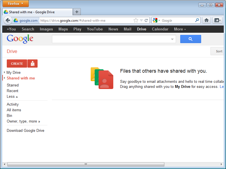This screenshot has width=226, height=169.
Task: Click the magnifier in the browser search box
Action: pyautogui.click(x=197, y=20)
